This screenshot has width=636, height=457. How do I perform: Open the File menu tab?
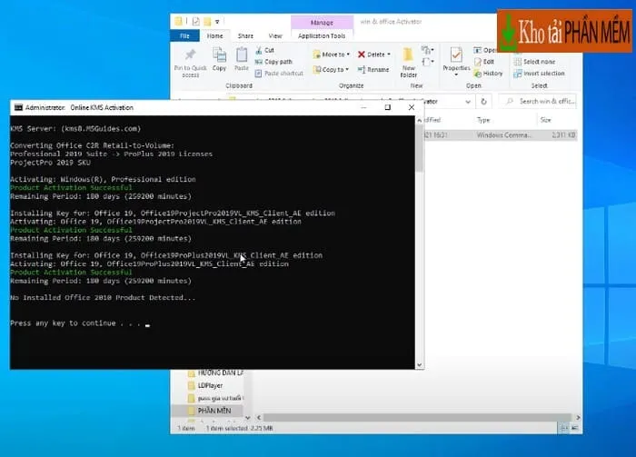[184, 36]
